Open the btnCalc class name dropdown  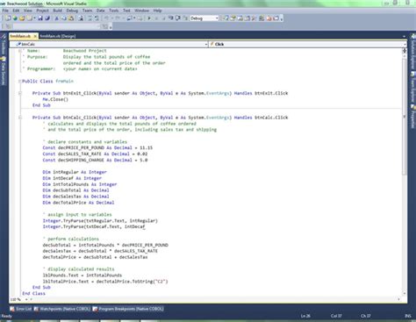(x=206, y=44)
